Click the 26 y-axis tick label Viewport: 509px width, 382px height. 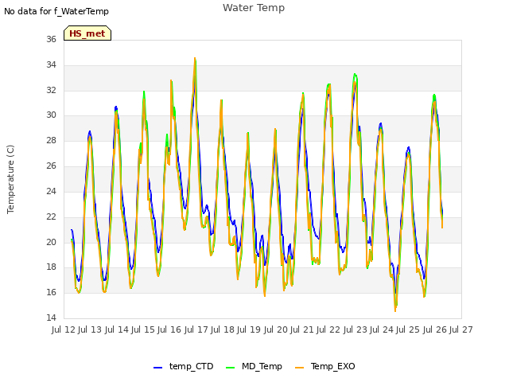(51, 166)
